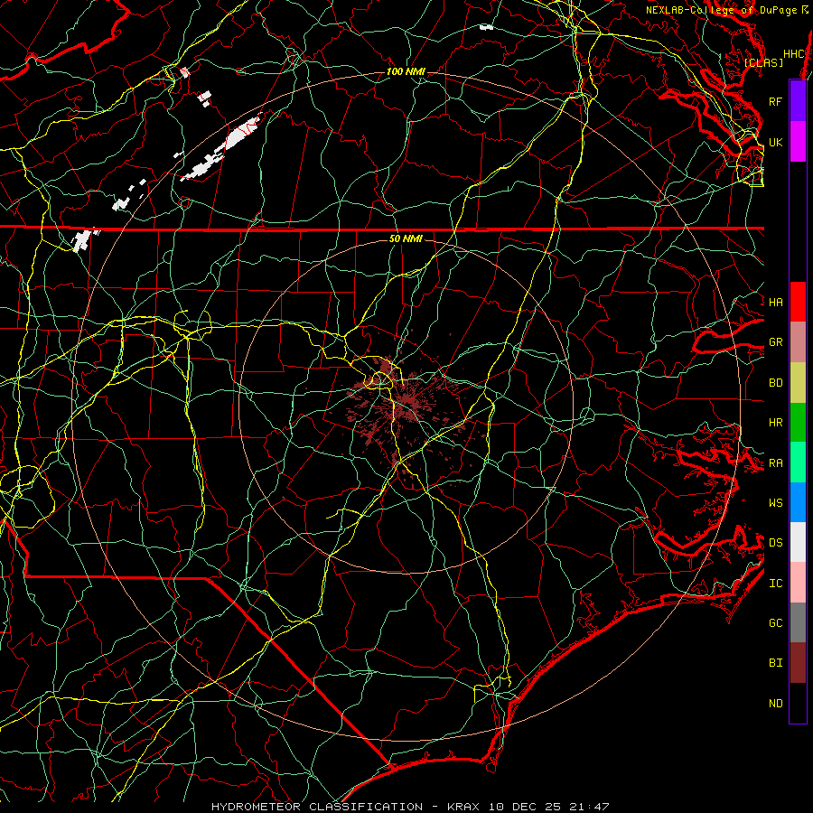813x813 pixels.
Task: Click the 50 NMI range ring label
Action: (406, 238)
